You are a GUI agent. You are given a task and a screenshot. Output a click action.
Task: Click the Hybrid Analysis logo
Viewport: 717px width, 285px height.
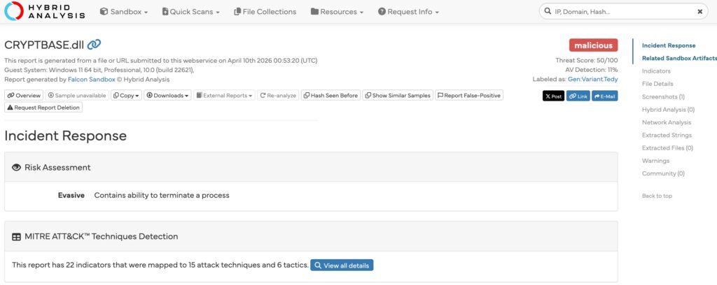pyautogui.click(x=45, y=12)
